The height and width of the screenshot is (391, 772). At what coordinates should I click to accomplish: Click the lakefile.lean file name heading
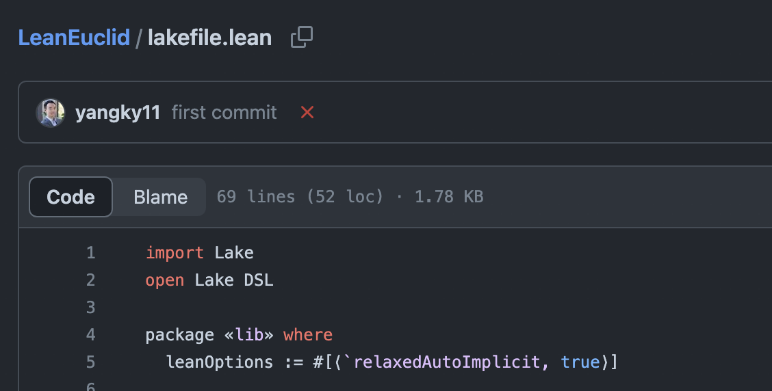click(209, 38)
